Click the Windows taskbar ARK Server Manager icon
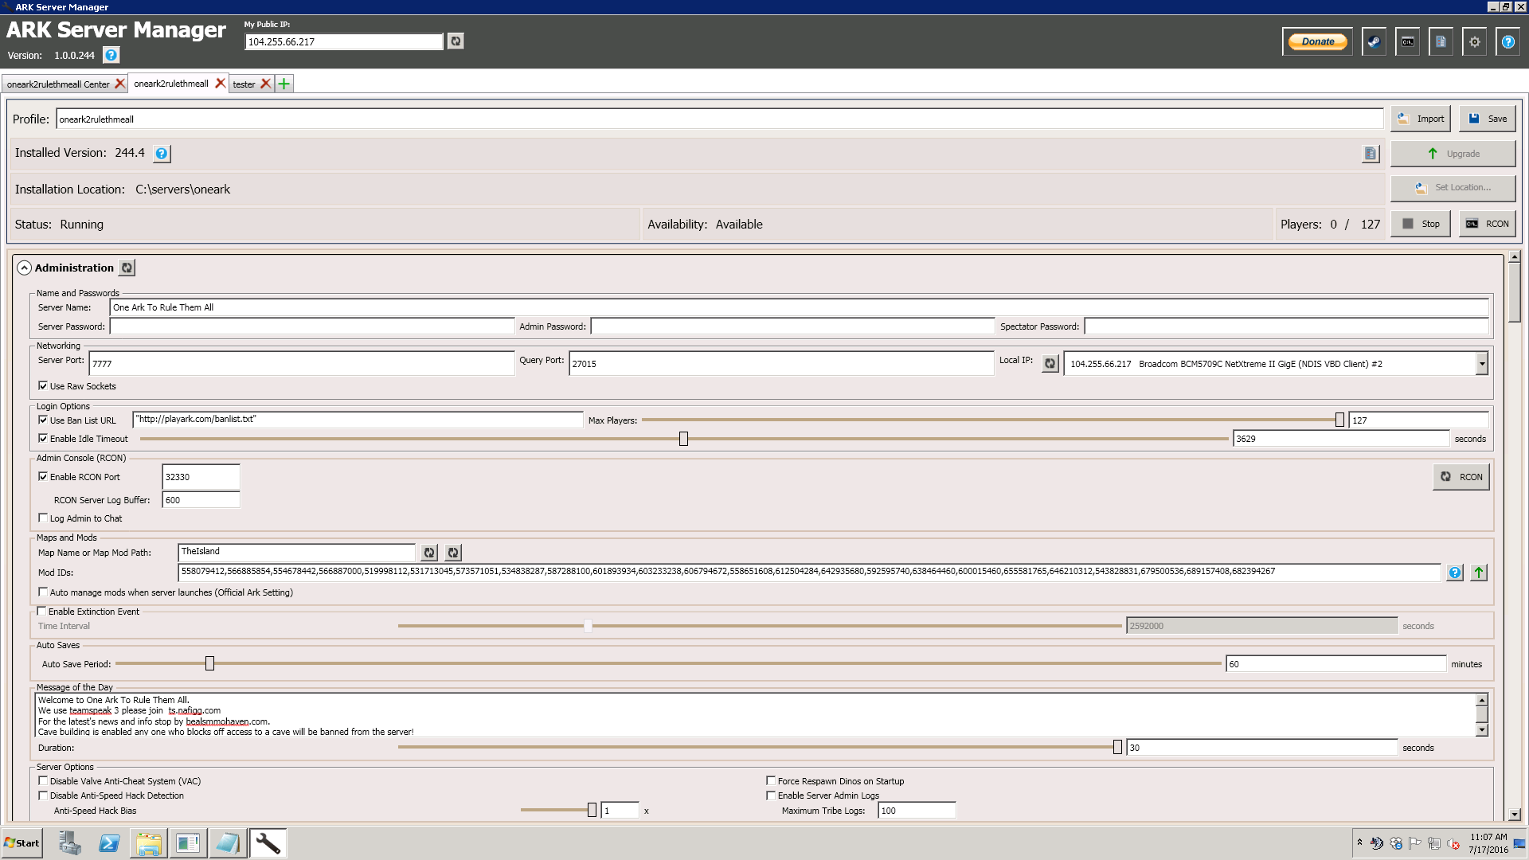 coord(266,843)
